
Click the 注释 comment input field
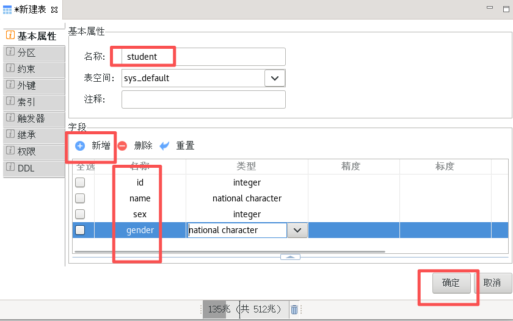pos(203,99)
